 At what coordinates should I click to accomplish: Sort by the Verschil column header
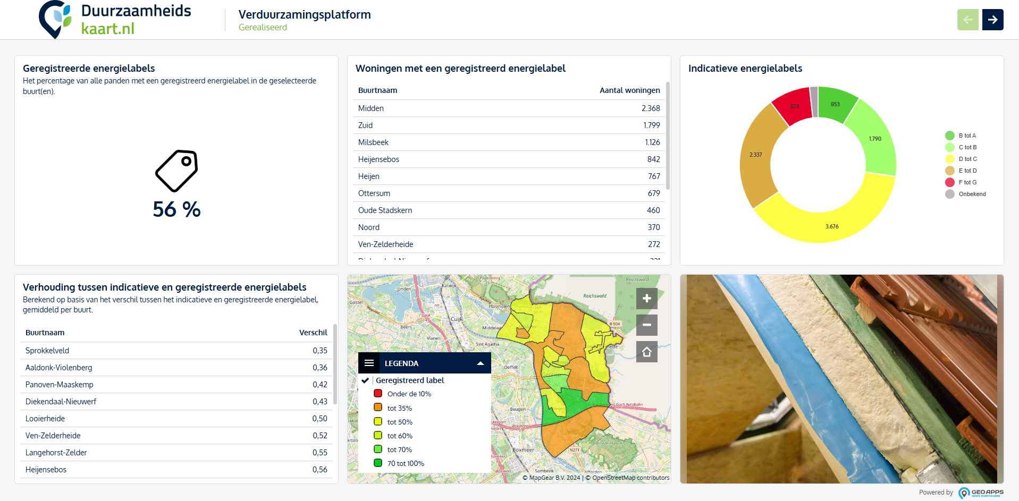tap(313, 333)
